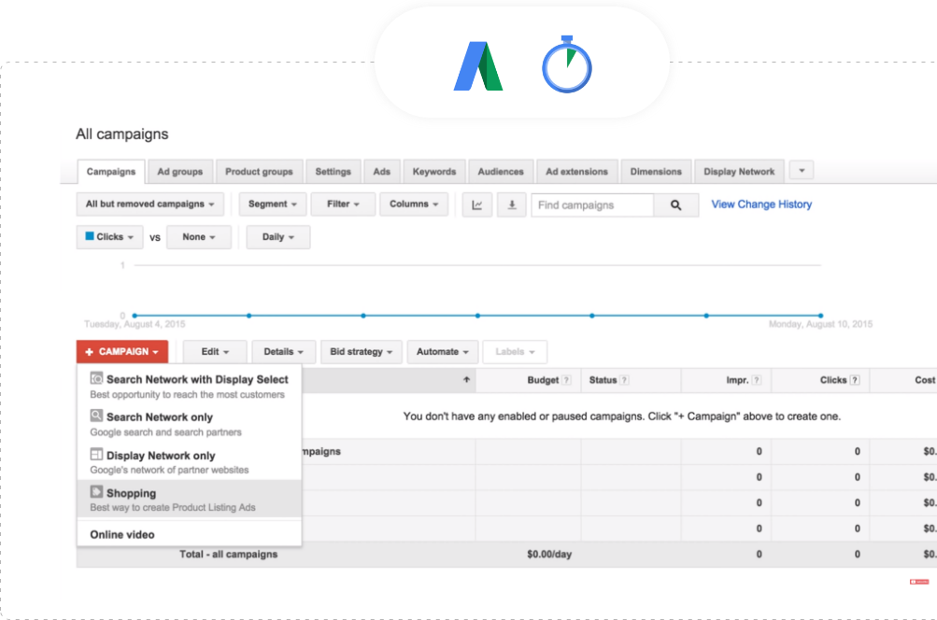Open the All but removed campaigns dropdown
Viewport: 937px width, 620px height.
pos(150,204)
